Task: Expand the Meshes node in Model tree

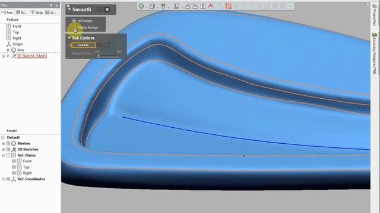Action: (x=4, y=143)
